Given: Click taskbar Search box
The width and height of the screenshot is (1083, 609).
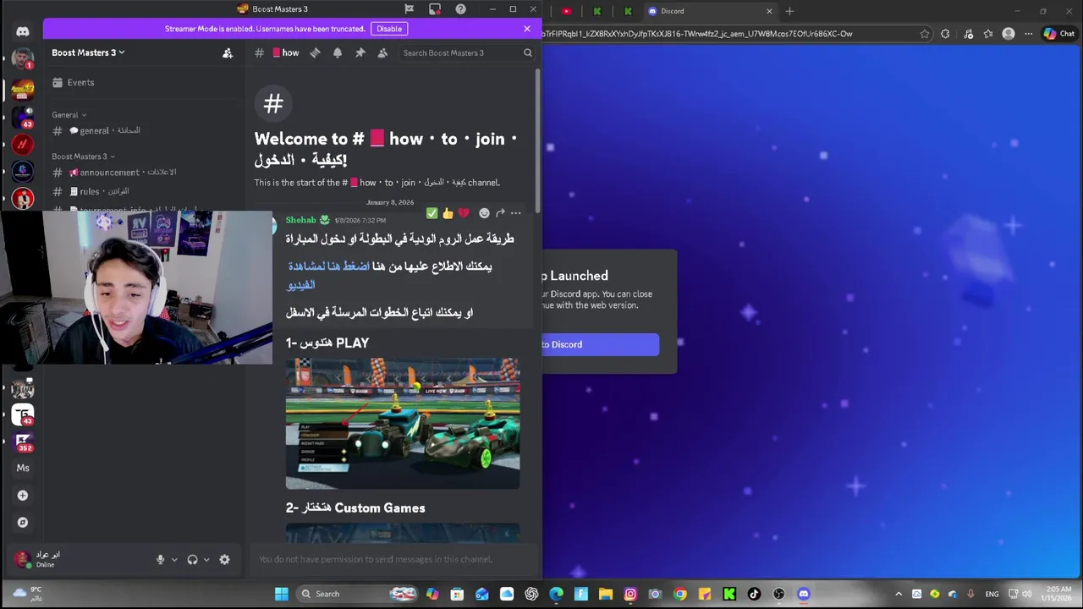Looking at the screenshot, I should point(356,594).
